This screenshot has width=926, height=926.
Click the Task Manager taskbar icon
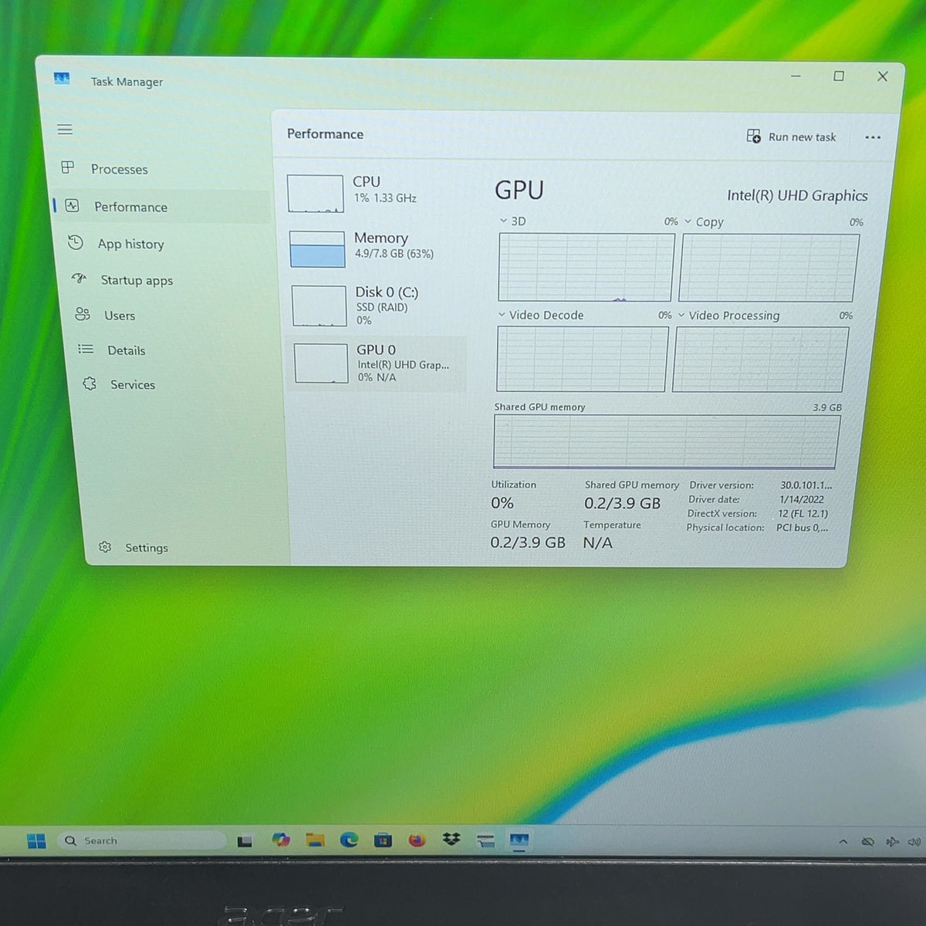[x=519, y=840]
